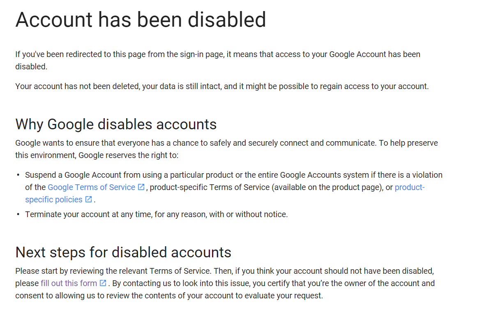This screenshot has width=477, height=323.
Task: Click the line this environment, Google reserves the right to
Action: click(97, 155)
